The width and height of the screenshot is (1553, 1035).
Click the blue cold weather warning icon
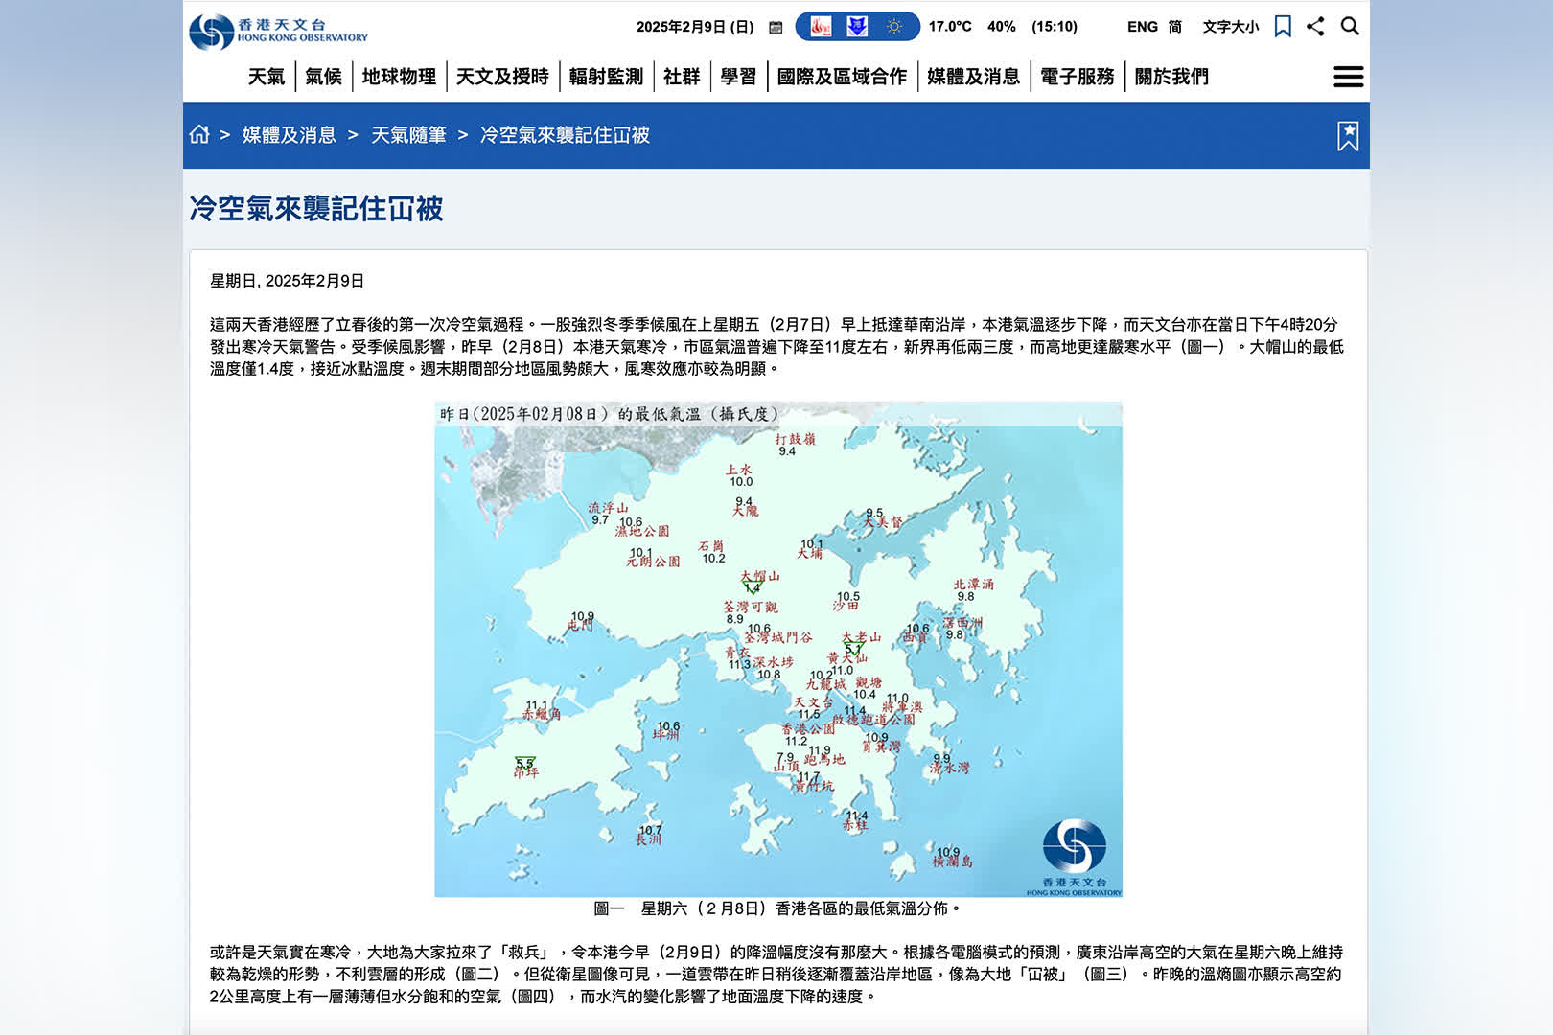[857, 27]
